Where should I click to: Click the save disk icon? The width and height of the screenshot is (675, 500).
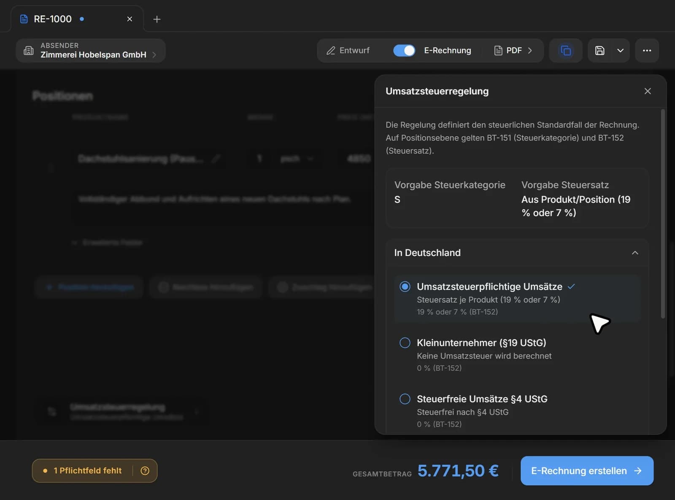[599, 51]
